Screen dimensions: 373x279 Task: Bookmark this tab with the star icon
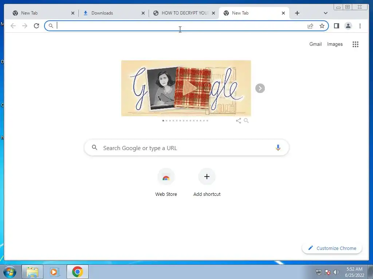322,26
